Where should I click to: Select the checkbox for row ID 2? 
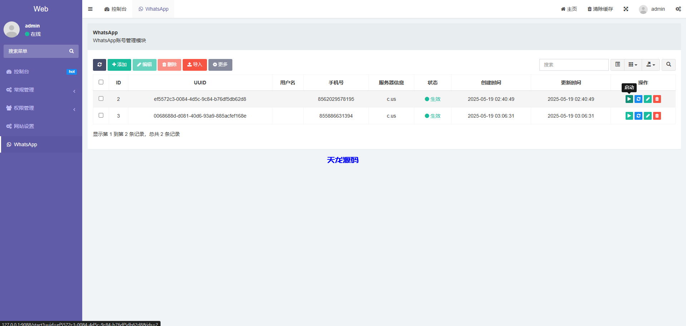point(101,99)
